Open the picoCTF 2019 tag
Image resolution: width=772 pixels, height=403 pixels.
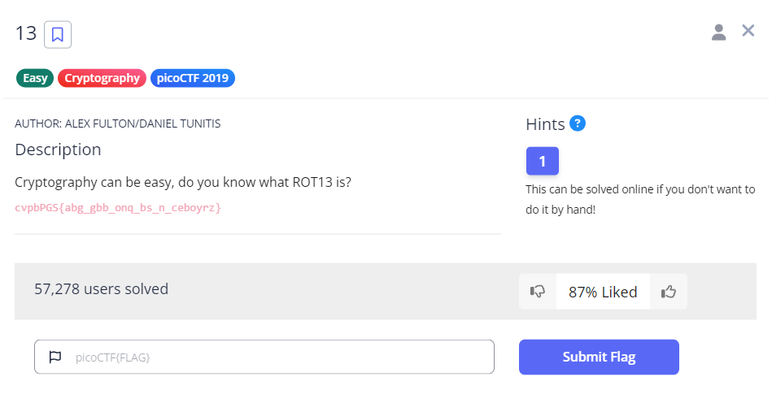tap(193, 79)
